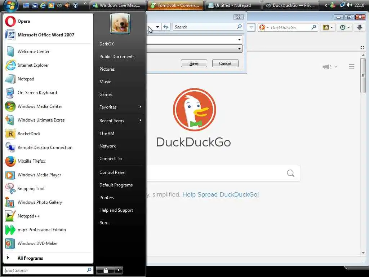Click Help Spread DuckDuckGo! link
This screenshot has width=369, height=277.
pyautogui.click(x=221, y=194)
